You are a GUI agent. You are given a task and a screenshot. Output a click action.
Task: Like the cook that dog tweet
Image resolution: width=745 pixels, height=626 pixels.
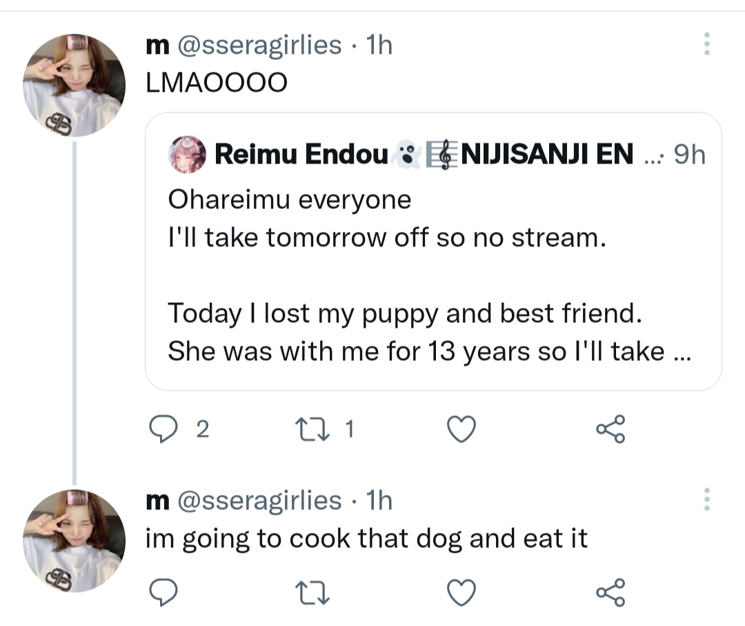[x=461, y=591]
